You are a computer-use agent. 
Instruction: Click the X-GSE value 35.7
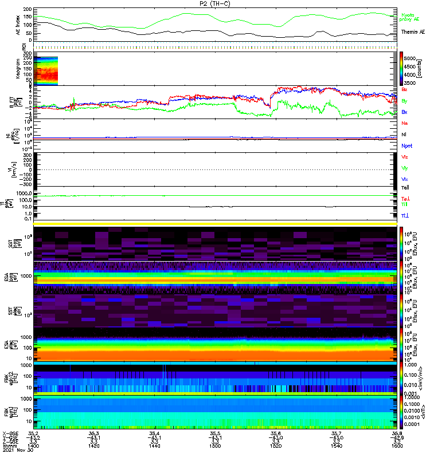(337, 433)
